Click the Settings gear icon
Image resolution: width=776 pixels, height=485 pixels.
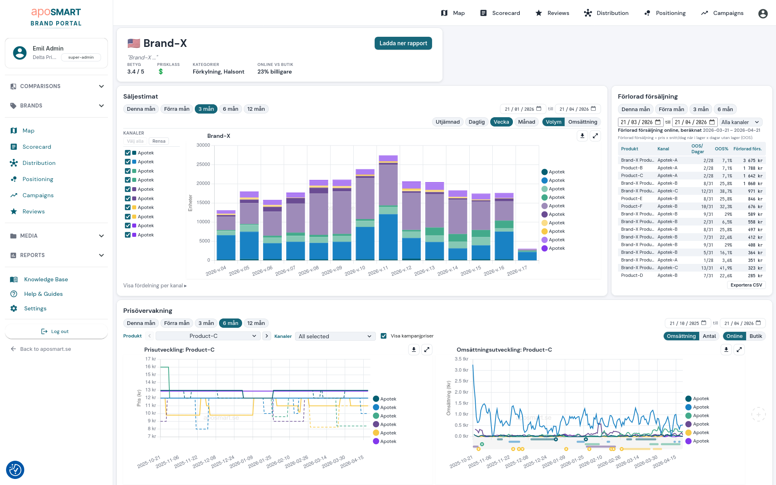coord(14,308)
